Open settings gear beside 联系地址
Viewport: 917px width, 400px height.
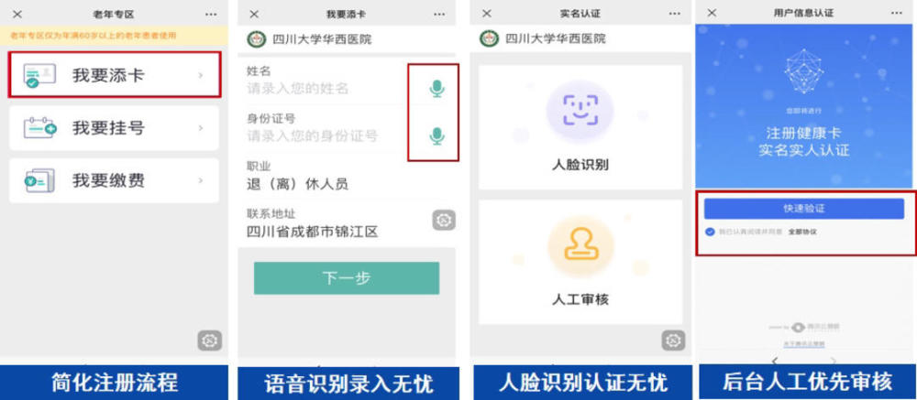pyautogui.click(x=444, y=221)
